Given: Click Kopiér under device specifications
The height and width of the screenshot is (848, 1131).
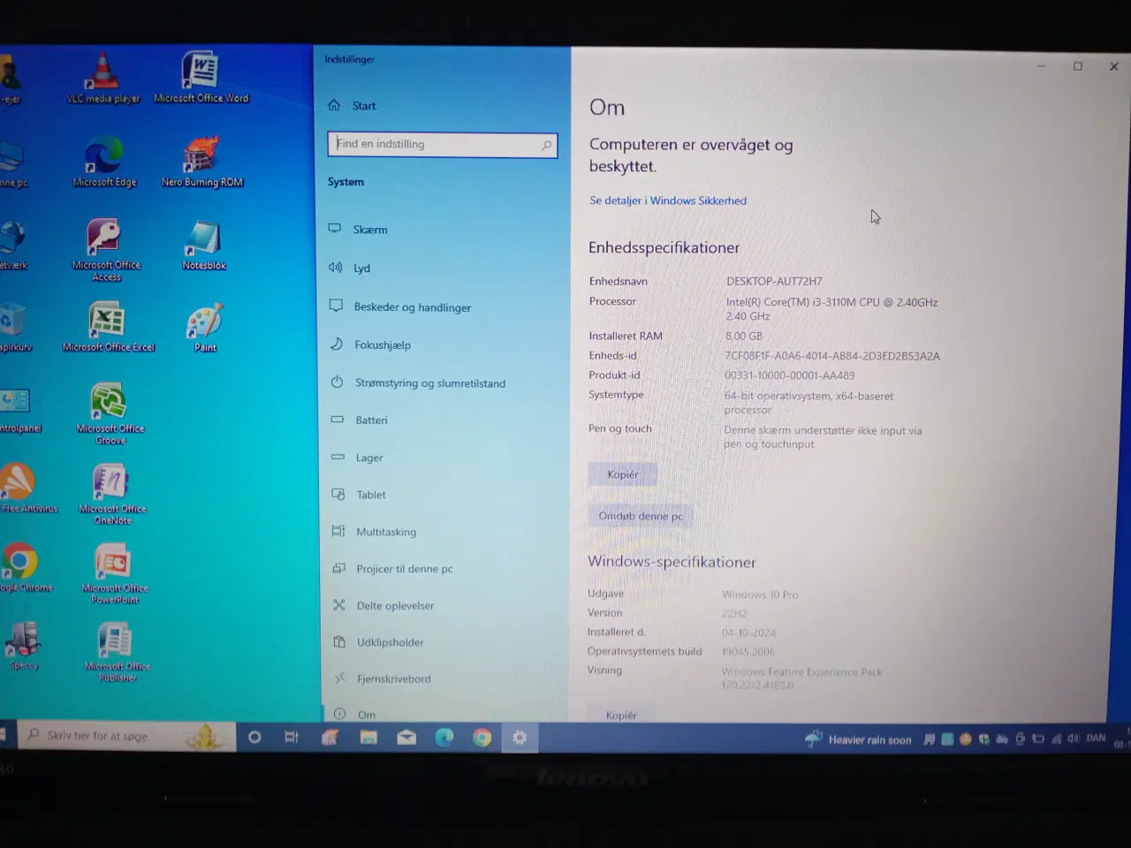Looking at the screenshot, I should [623, 474].
